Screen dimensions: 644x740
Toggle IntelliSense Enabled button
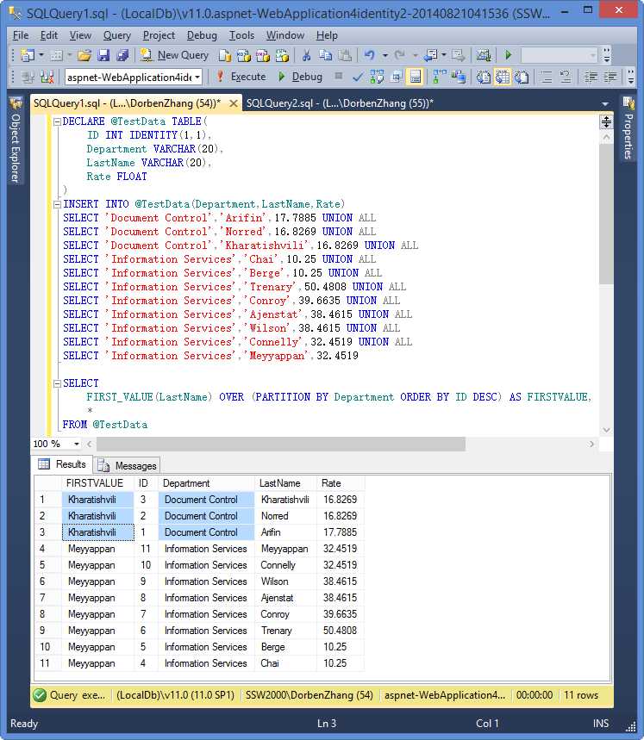coord(415,77)
